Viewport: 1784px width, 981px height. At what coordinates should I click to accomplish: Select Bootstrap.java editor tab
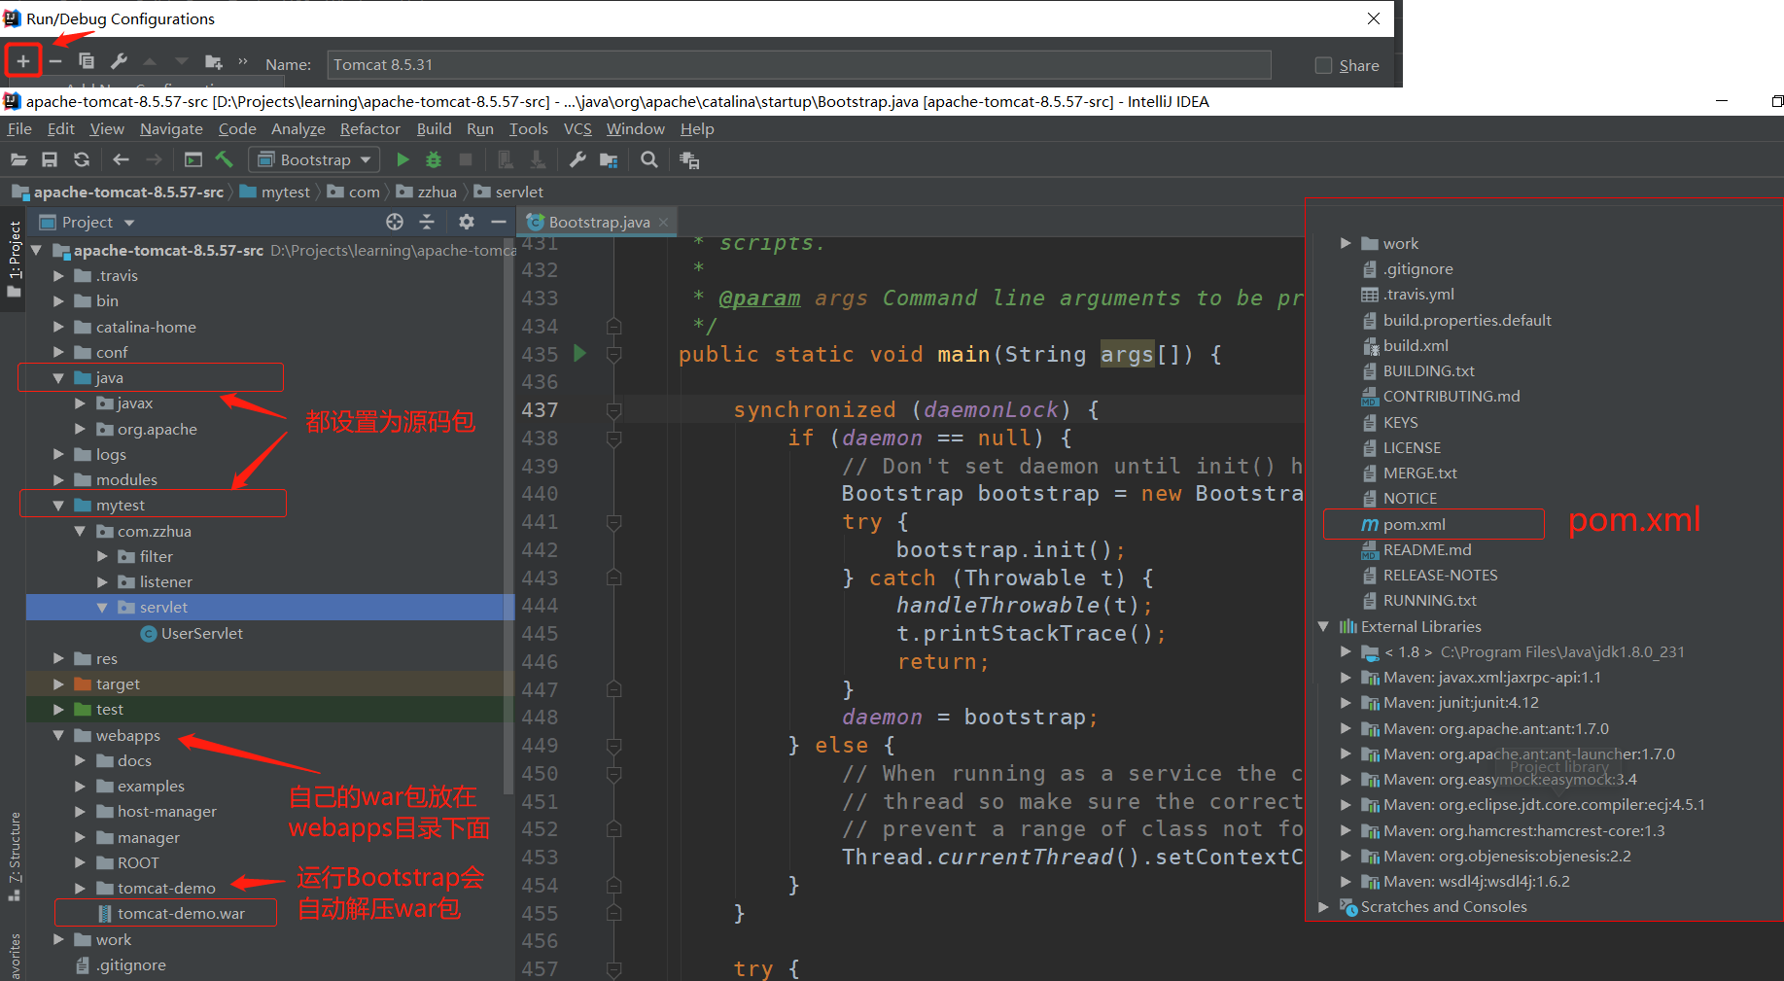coord(599,222)
